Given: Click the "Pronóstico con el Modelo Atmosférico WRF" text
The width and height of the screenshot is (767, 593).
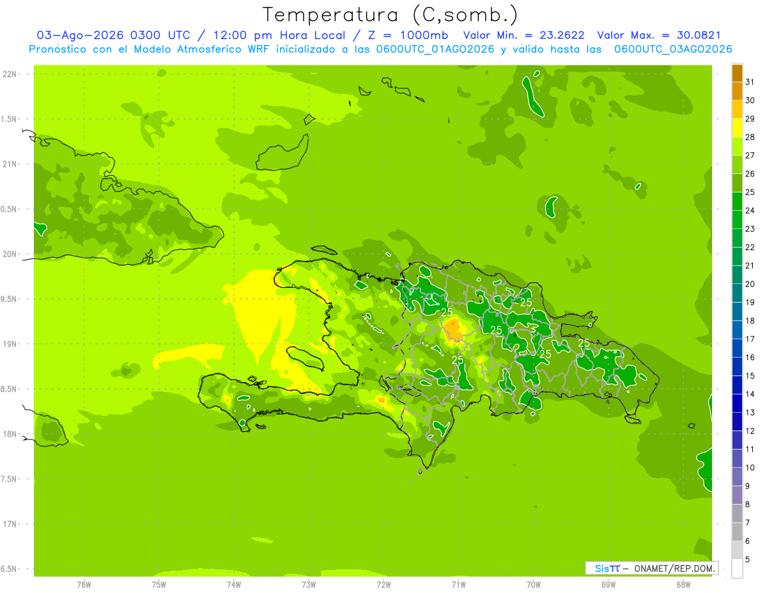Looking at the screenshot, I should [x=150, y=49].
